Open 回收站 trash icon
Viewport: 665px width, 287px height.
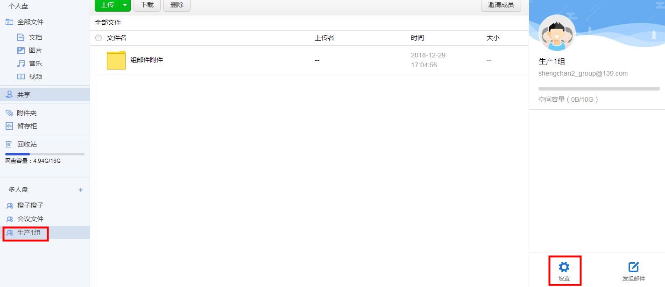pos(8,144)
